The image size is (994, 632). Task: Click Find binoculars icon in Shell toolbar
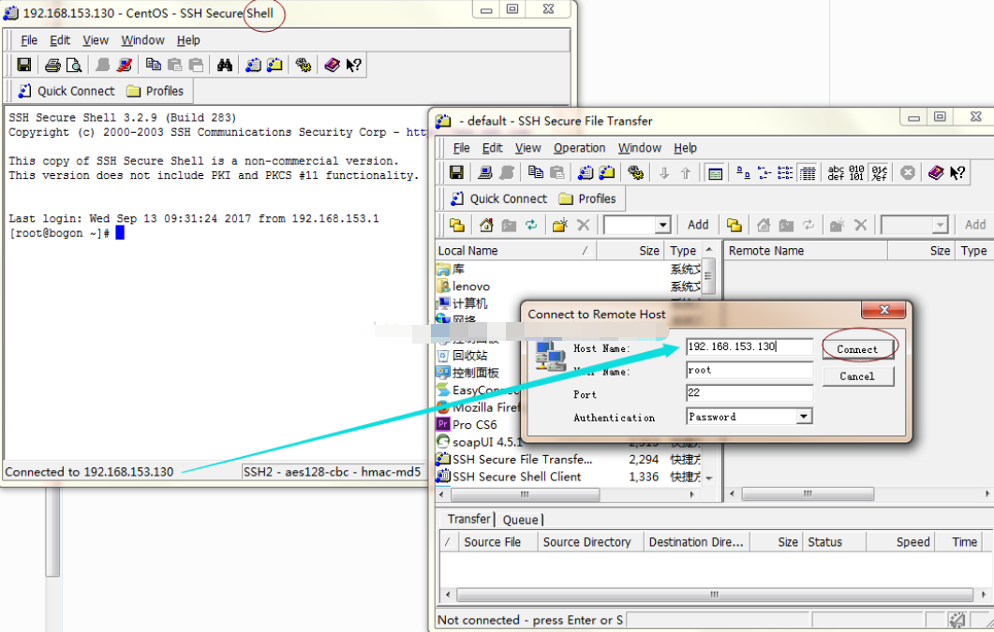pyautogui.click(x=225, y=65)
